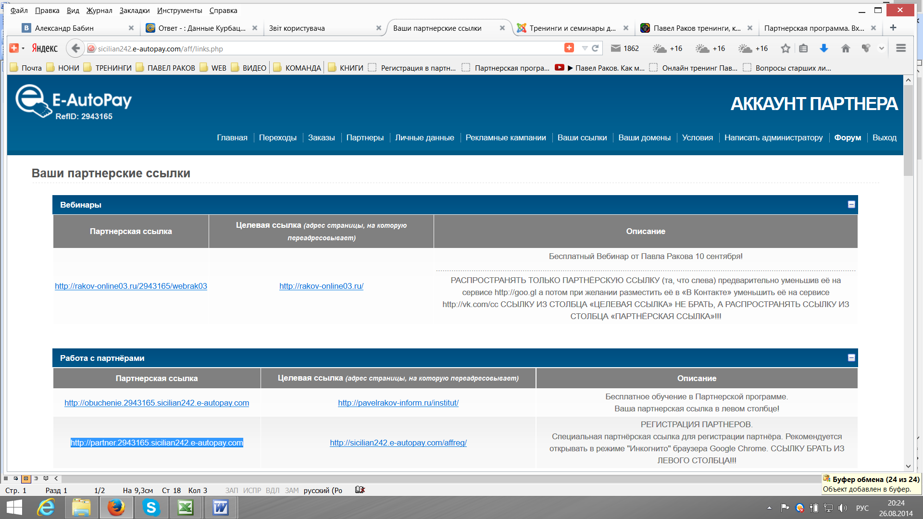The image size is (923, 519).
Task: Open the Почта bookmark folder
Action: click(26, 68)
